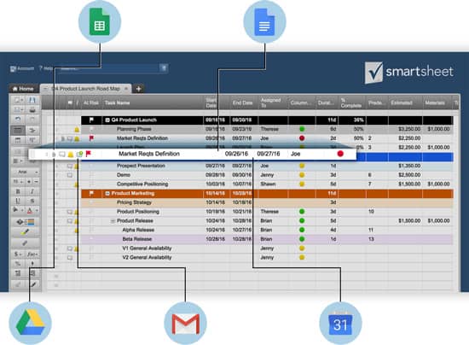The image size is (469, 345).
Task: Toggle the flag on Product Marketing row
Action: point(91,194)
